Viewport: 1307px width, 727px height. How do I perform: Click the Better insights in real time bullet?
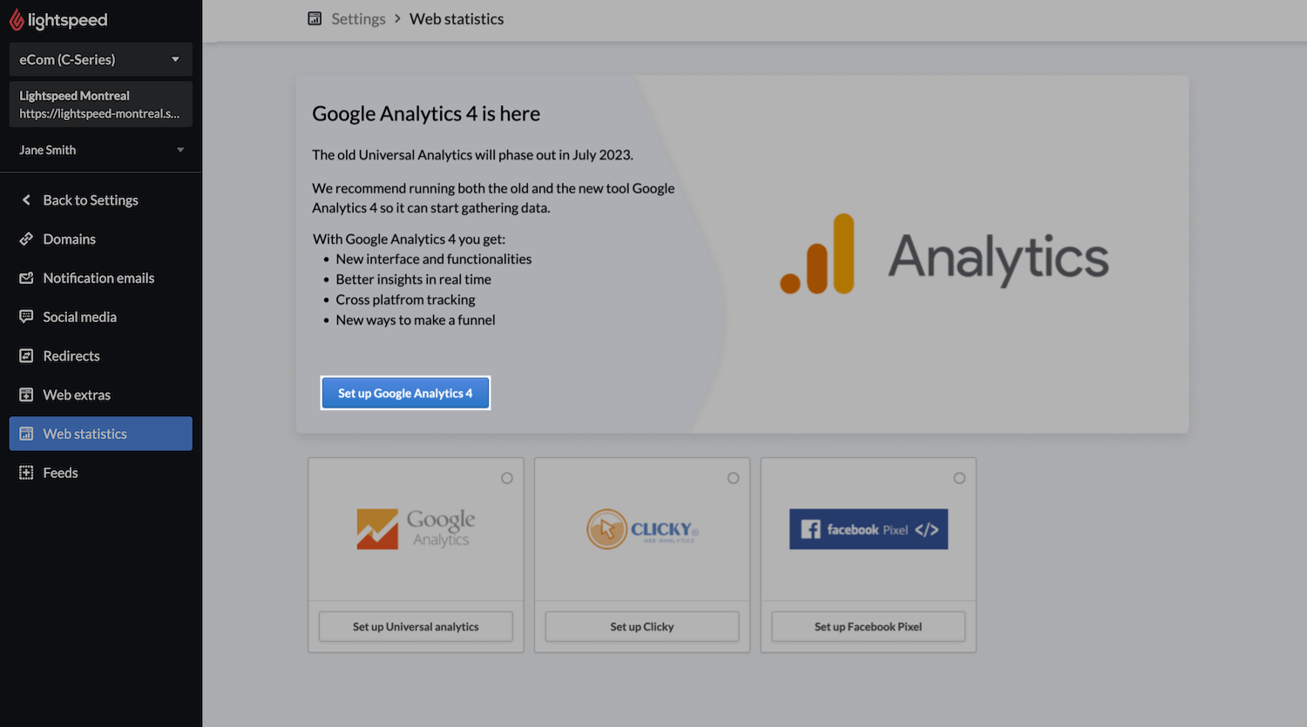(x=413, y=279)
